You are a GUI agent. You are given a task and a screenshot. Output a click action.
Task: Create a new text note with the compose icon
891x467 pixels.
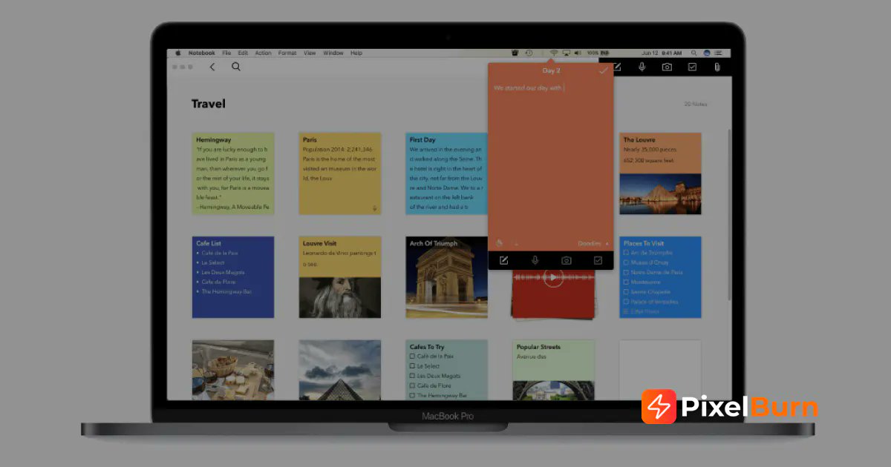(616, 67)
